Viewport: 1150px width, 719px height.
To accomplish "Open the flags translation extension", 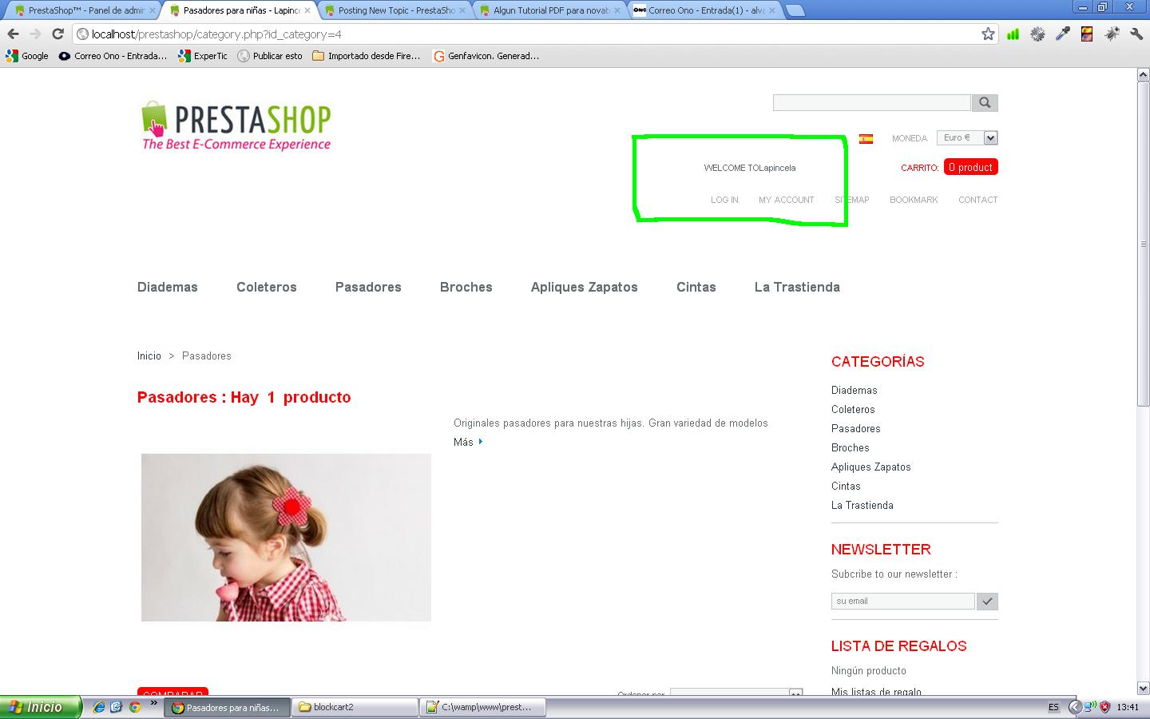I will click(1087, 34).
